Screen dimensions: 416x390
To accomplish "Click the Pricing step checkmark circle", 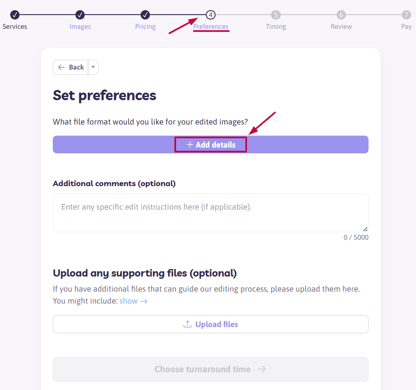I will pyautogui.click(x=145, y=15).
